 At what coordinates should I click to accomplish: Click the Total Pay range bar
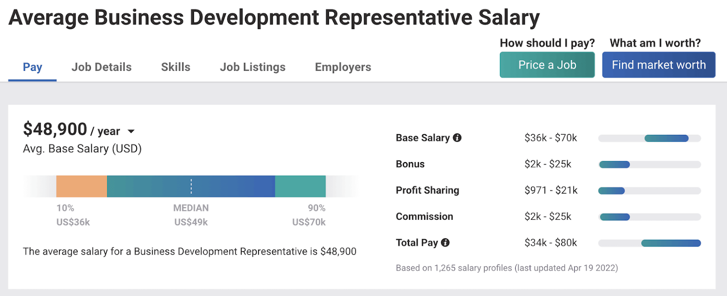point(649,243)
